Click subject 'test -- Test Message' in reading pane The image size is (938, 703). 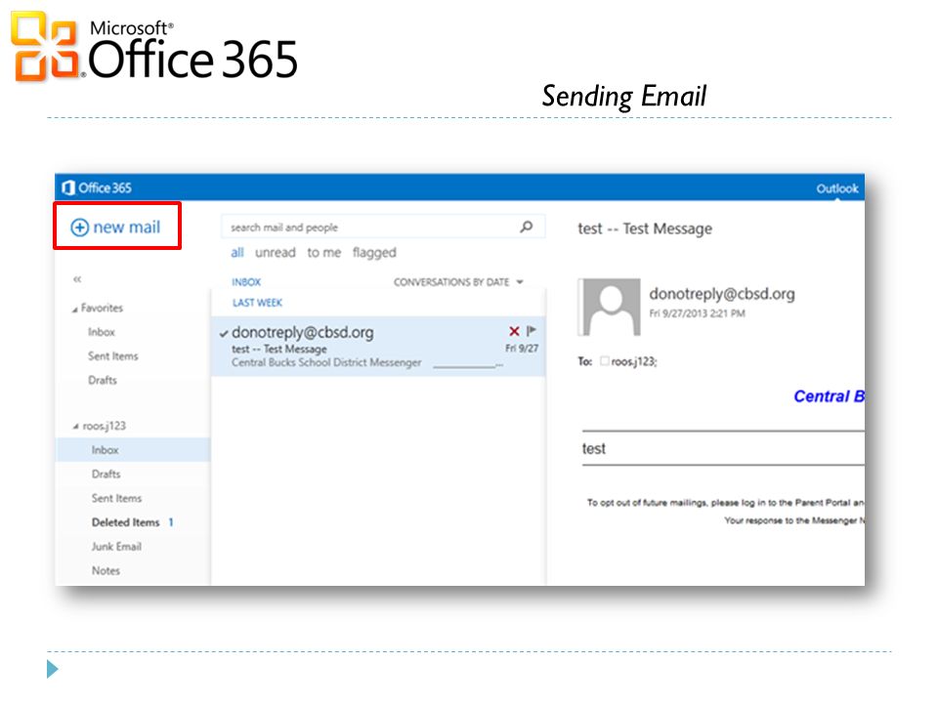[x=645, y=228]
